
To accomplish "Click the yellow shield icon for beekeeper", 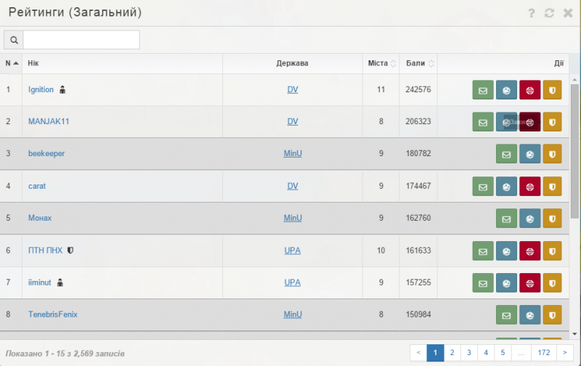I will click(x=553, y=154).
